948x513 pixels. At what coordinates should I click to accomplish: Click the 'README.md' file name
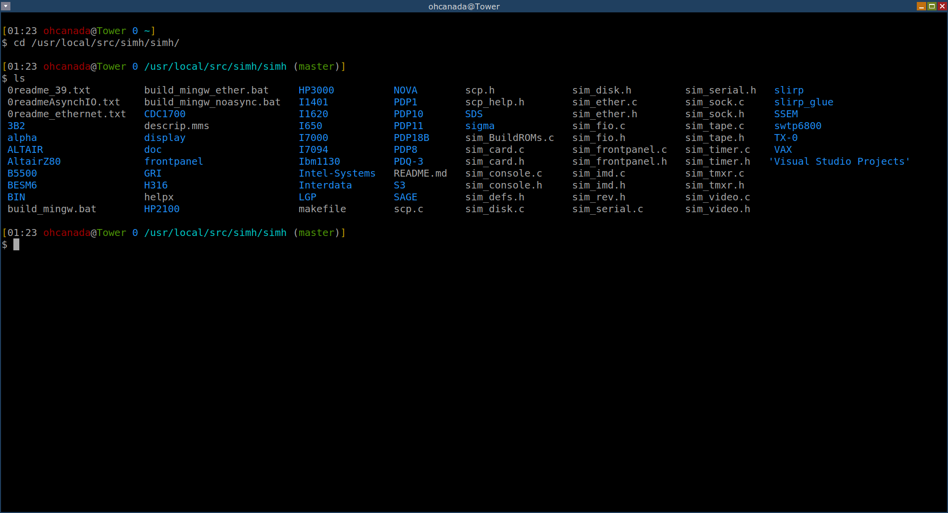[421, 174]
